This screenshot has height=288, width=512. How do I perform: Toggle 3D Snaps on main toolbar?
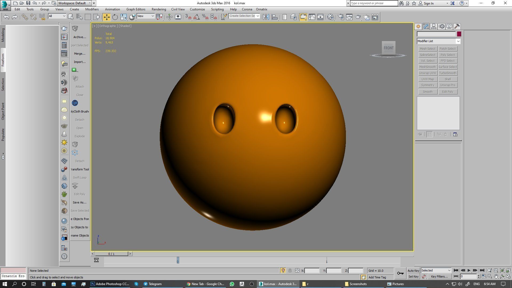click(x=188, y=17)
